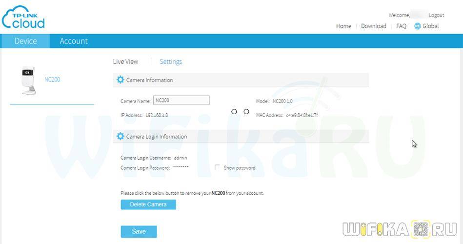Image resolution: width=463 pixels, height=244 pixels.
Task: Switch to Live View tab
Action: point(125,62)
